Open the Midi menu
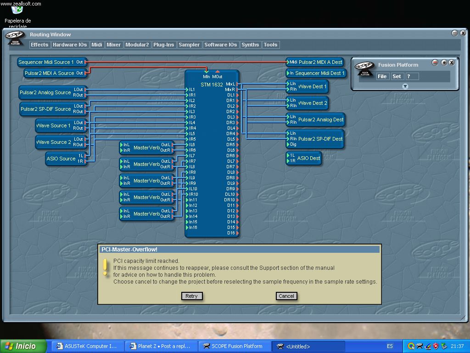The width and height of the screenshot is (470, 353). point(97,45)
